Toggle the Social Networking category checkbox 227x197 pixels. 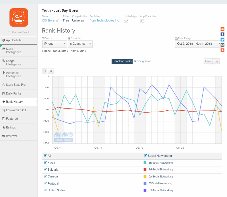click(x=146, y=156)
